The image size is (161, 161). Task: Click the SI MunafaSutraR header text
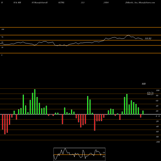click(40, 3)
